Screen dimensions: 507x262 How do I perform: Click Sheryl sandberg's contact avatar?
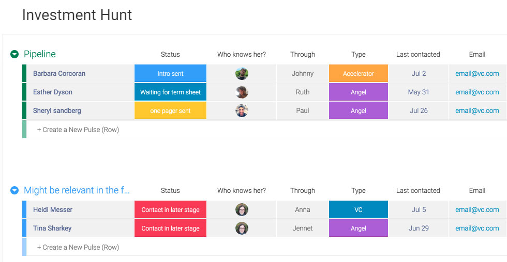point(242,110)
